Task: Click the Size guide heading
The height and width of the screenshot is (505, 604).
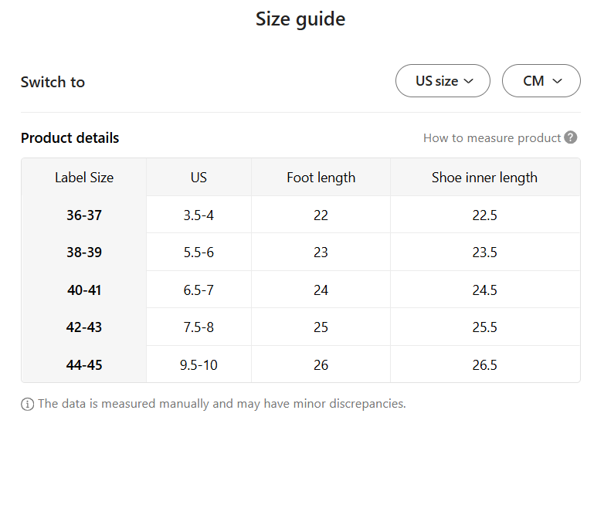Action: click(300, 19)
